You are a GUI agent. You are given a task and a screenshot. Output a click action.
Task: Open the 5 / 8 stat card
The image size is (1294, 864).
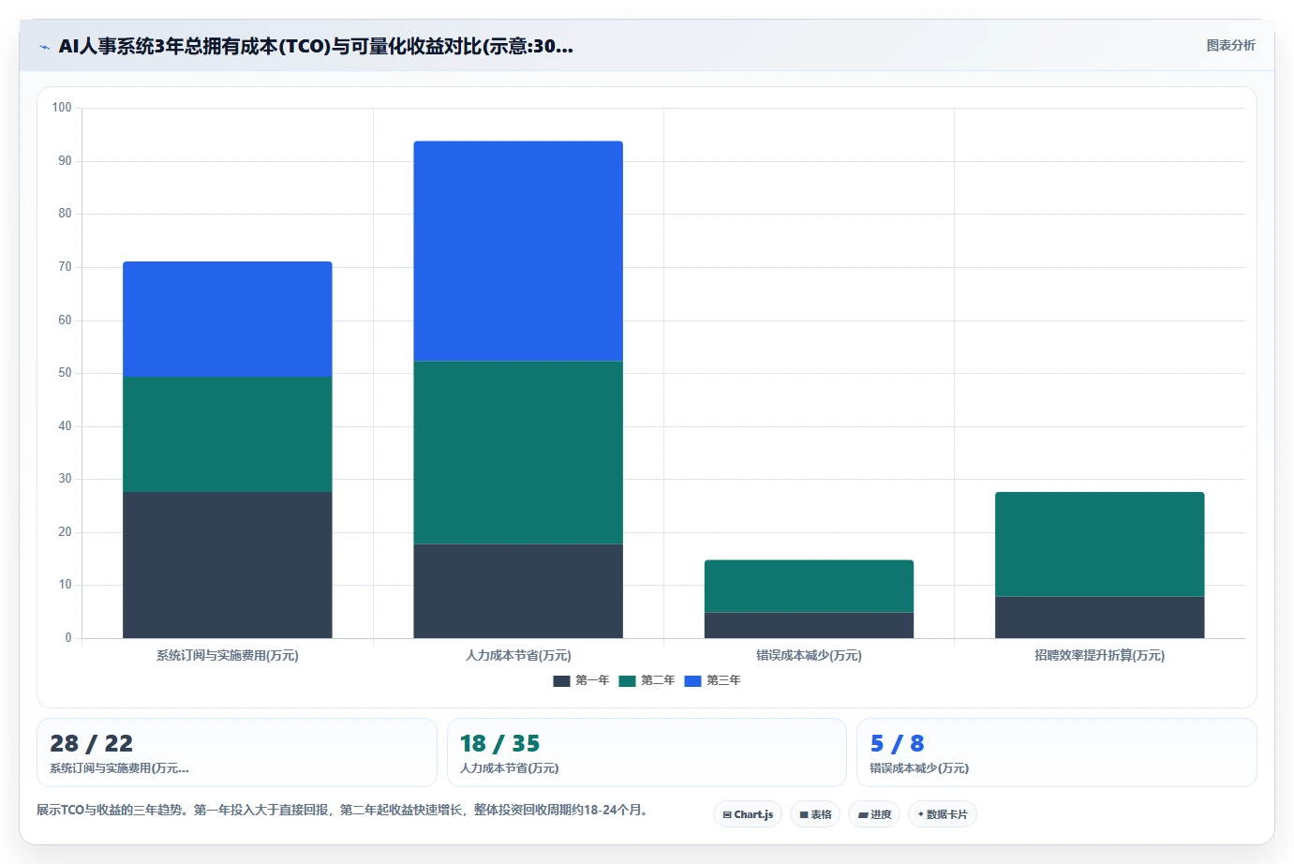[x=1057, y=752]
